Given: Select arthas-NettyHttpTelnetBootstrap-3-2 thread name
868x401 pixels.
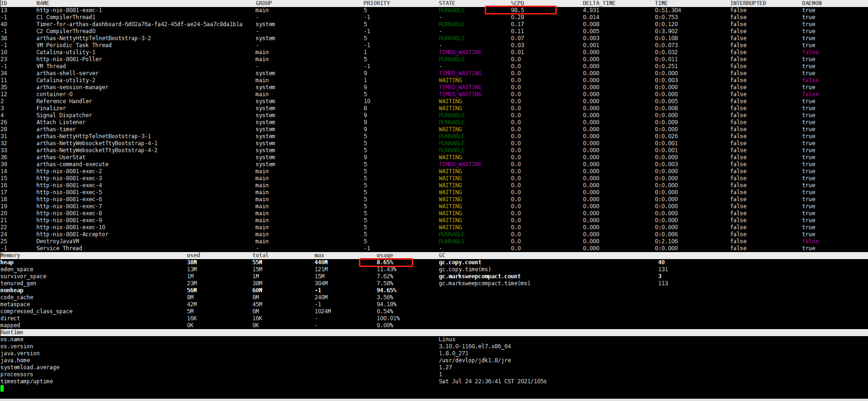Looking at the screenshot, I should pos(93,38).
